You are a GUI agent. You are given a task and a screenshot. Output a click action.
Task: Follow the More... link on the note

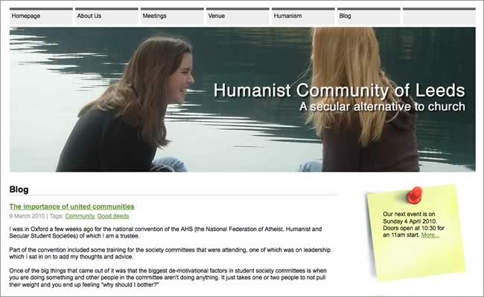tap(430, 235)
